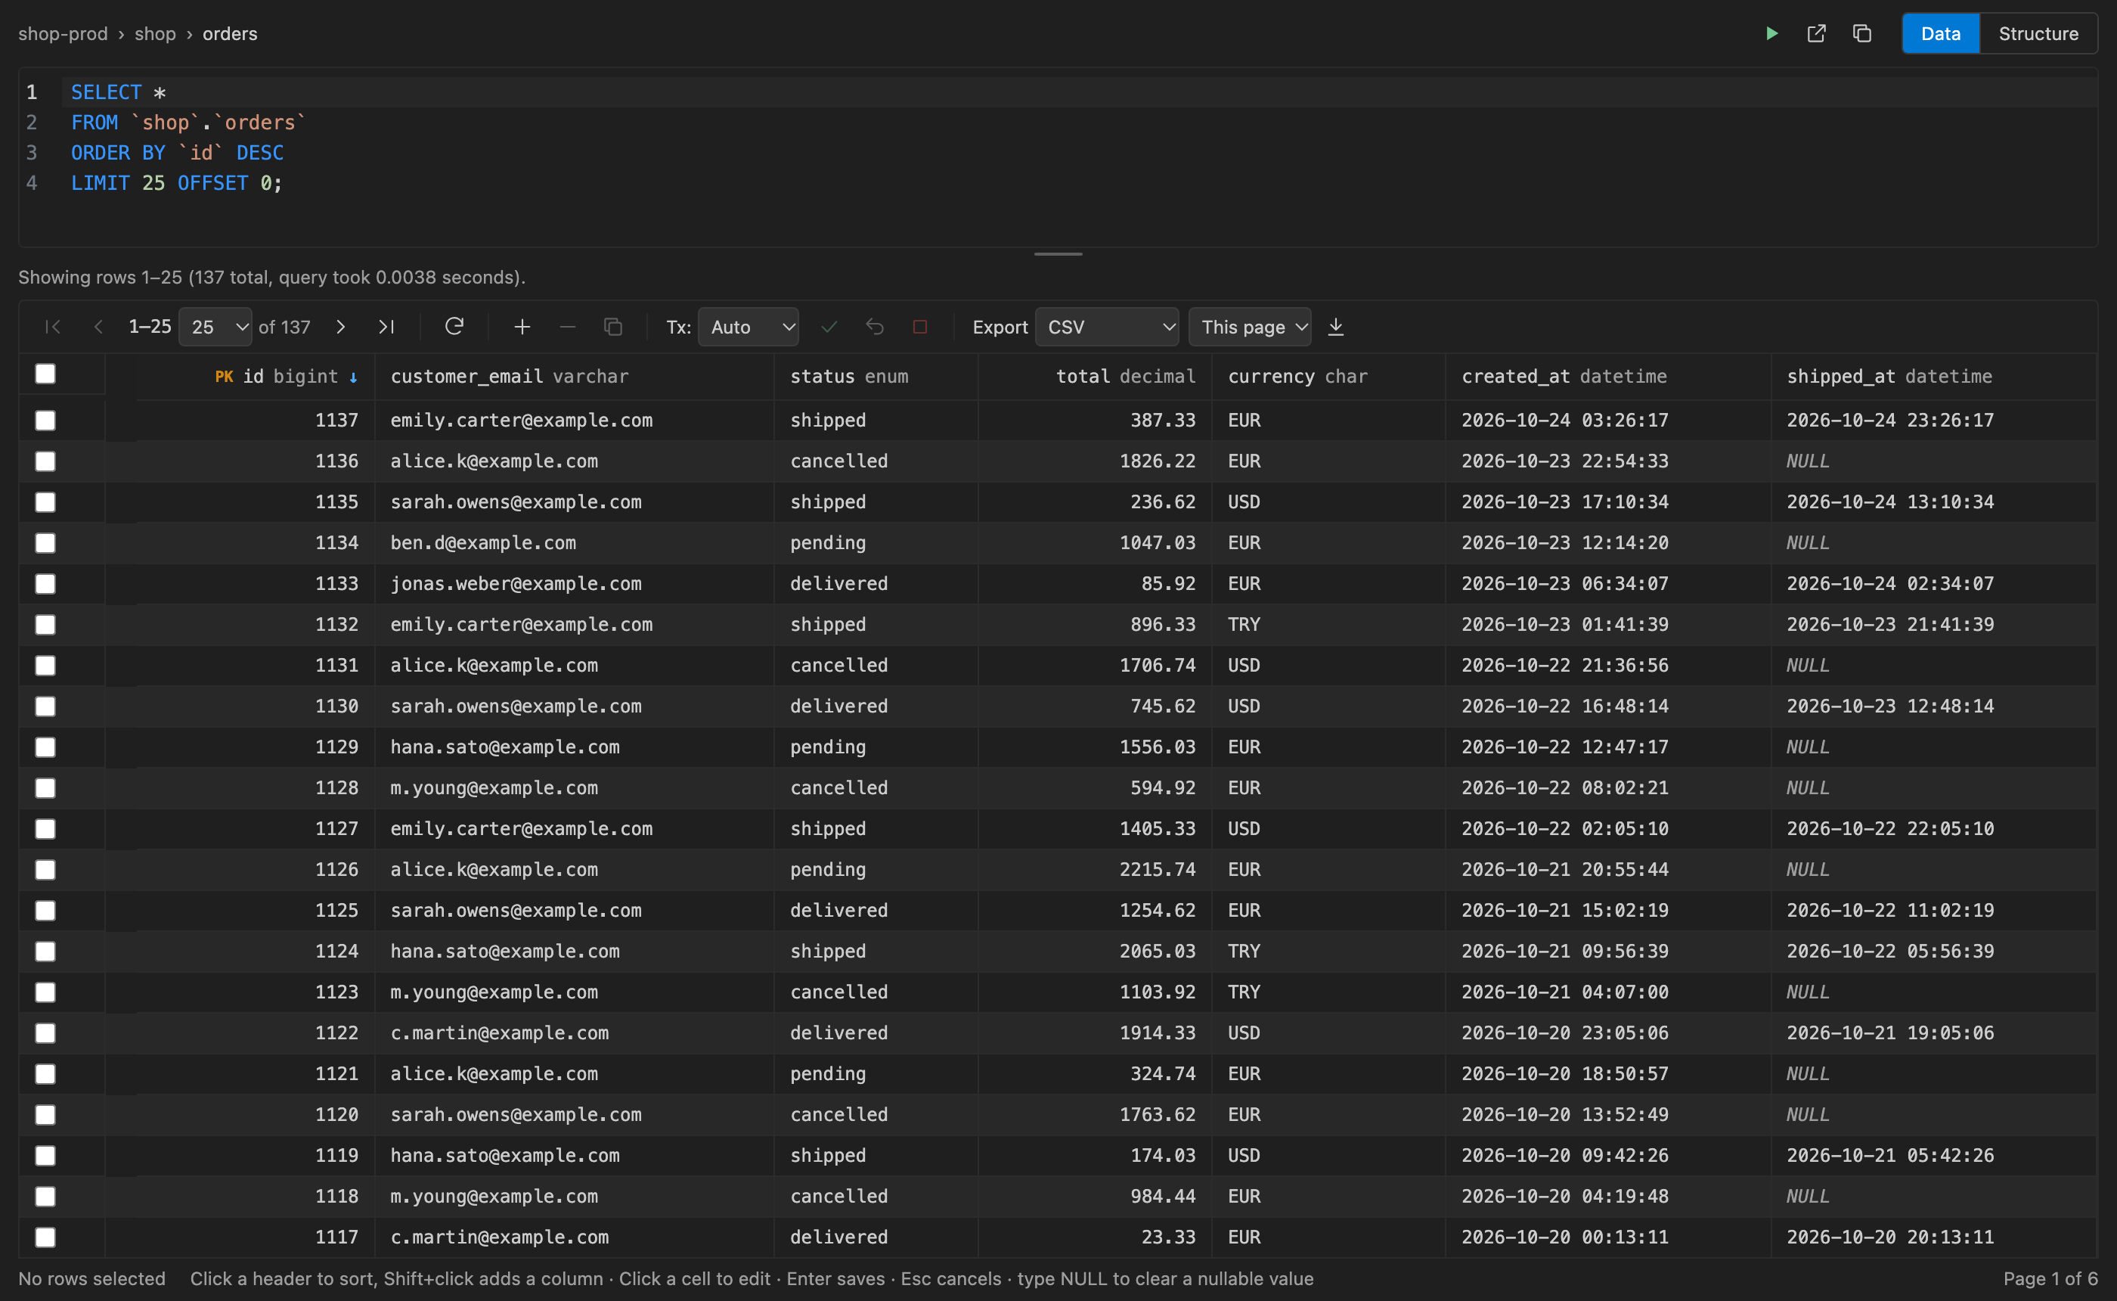Open the Tx mode dropdown set to Auto
The width and height of the screenshot is (2117, 1301).
click(748, 327)
